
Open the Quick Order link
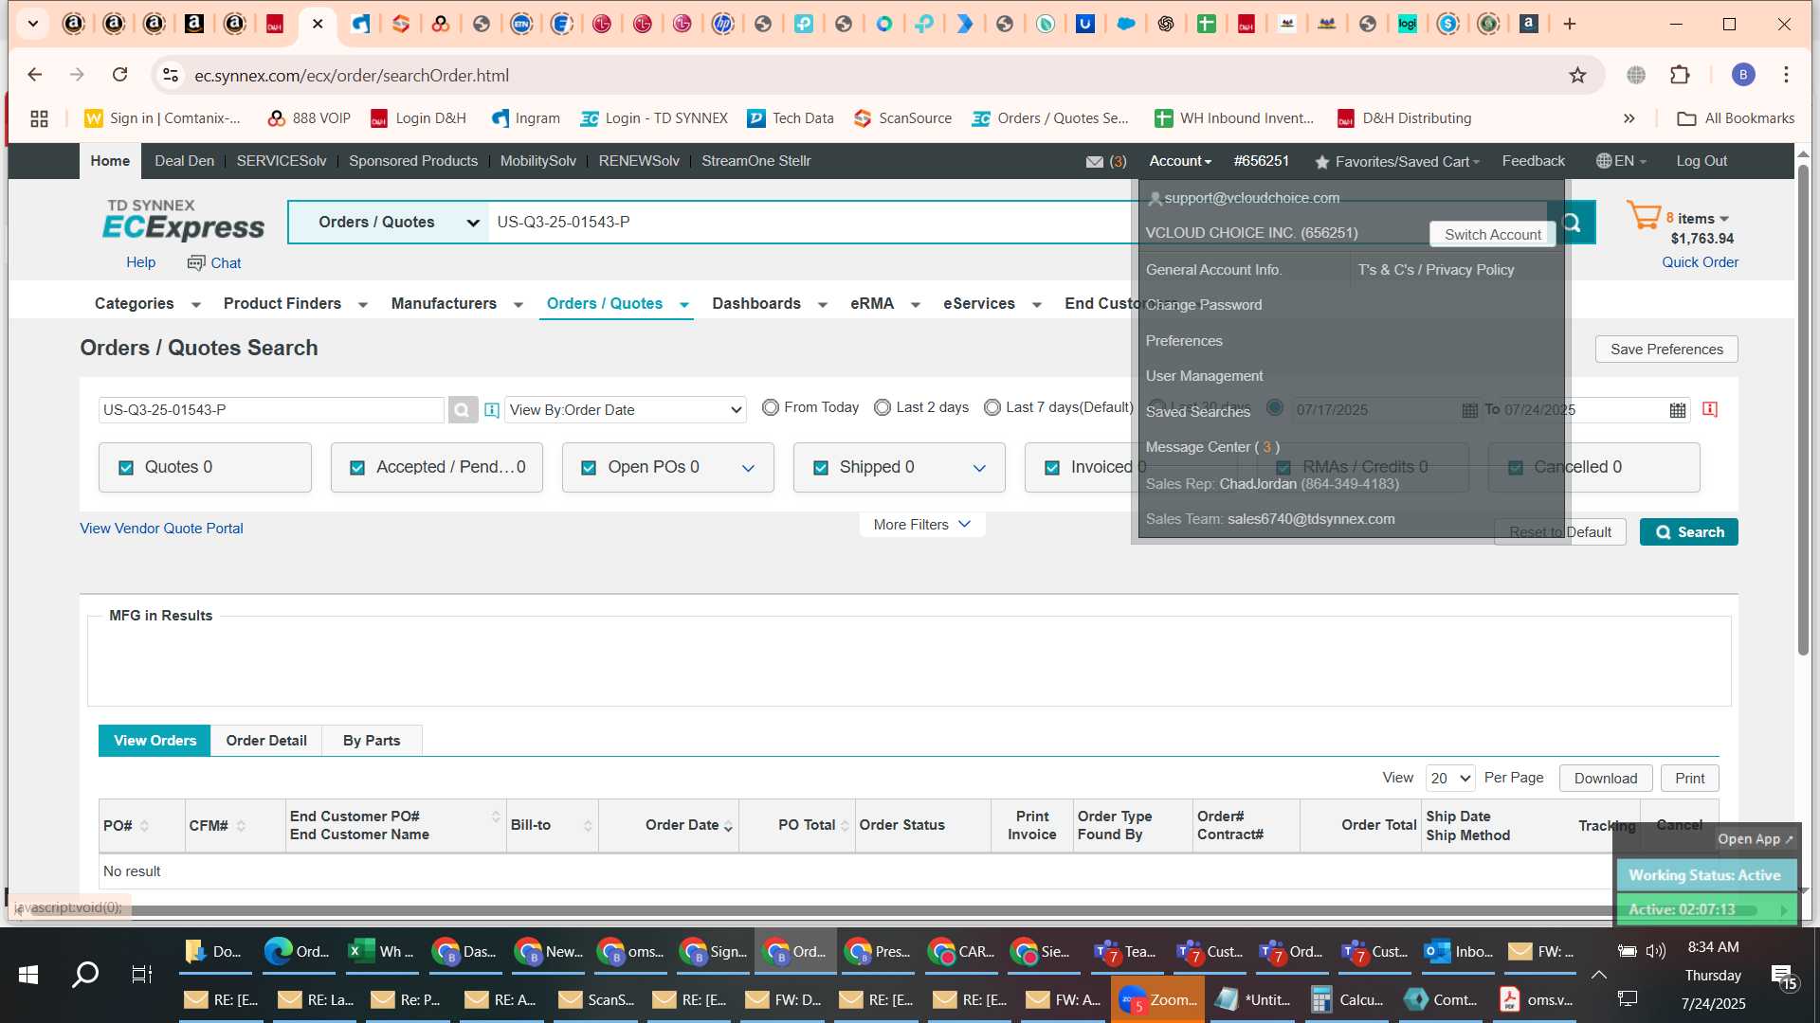[1700, 262]
